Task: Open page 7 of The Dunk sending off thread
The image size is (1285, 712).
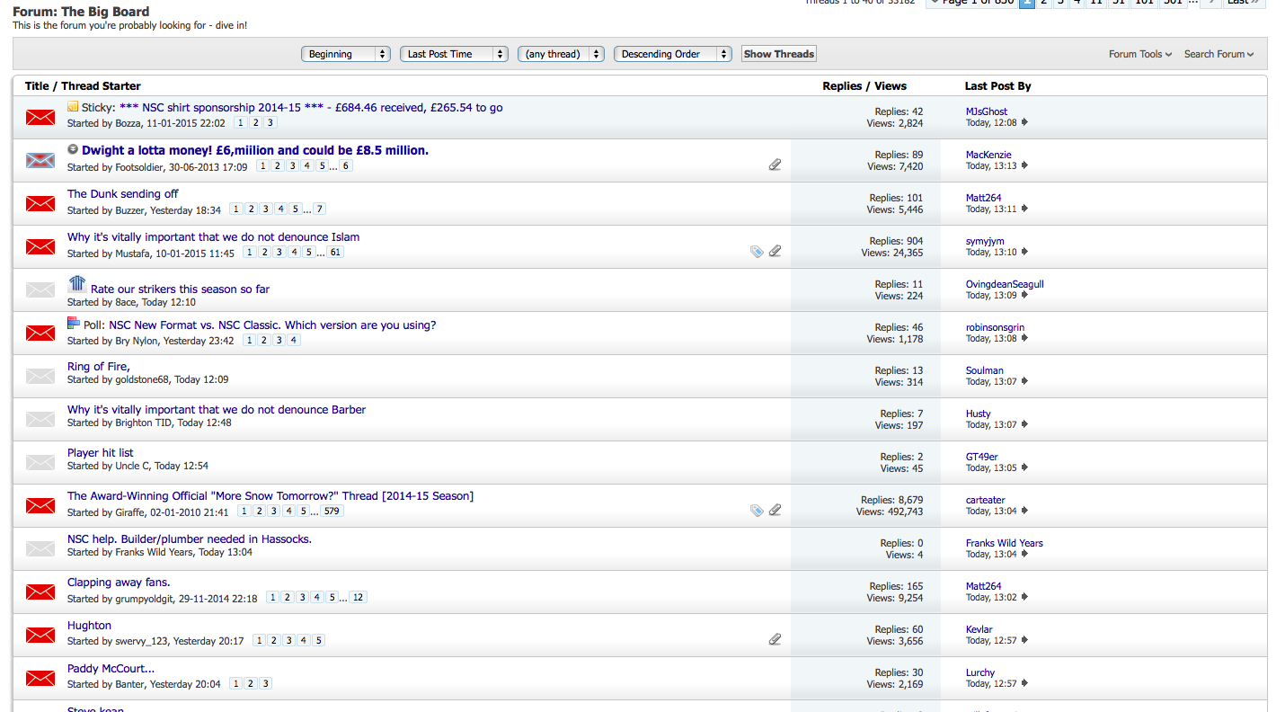Action: click(319, 209)
